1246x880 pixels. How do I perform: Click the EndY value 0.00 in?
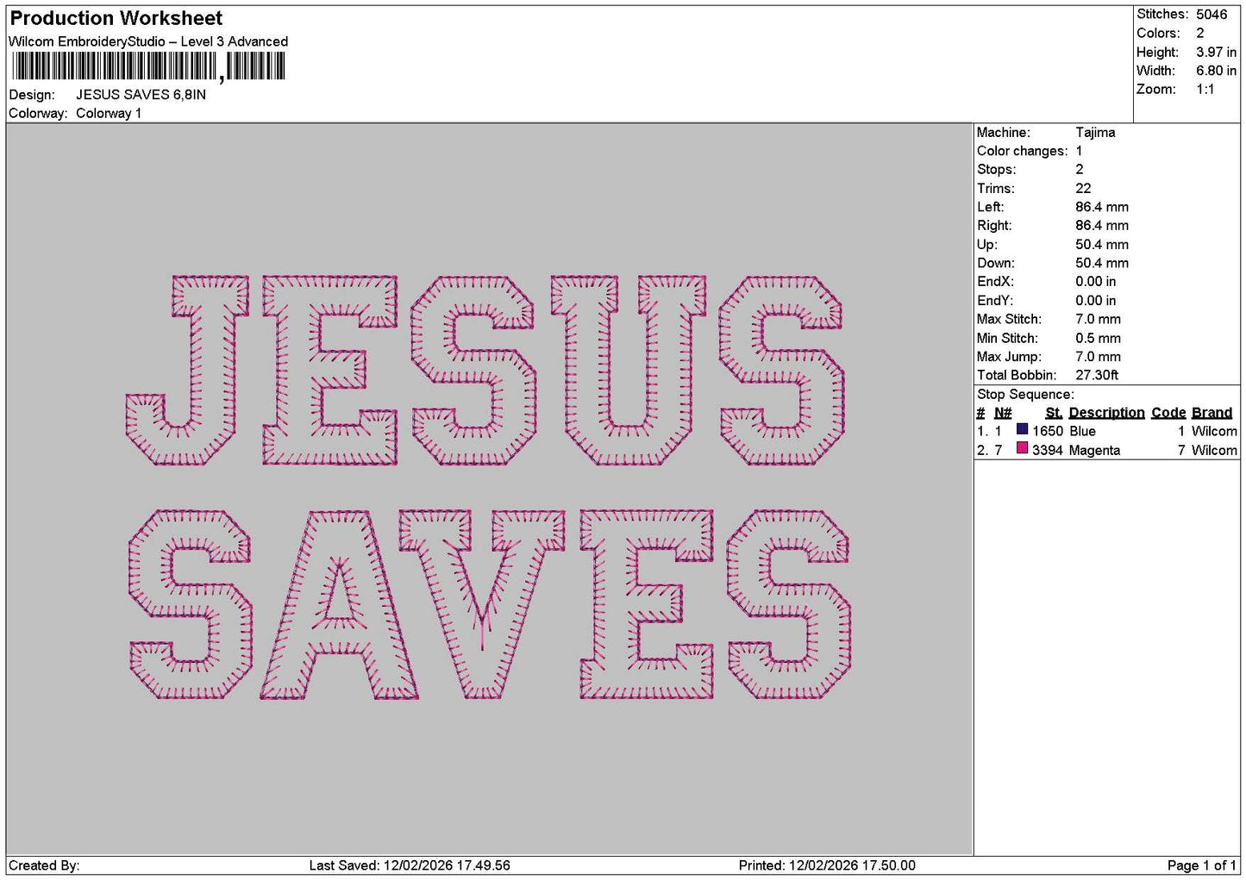point(1095,301)
